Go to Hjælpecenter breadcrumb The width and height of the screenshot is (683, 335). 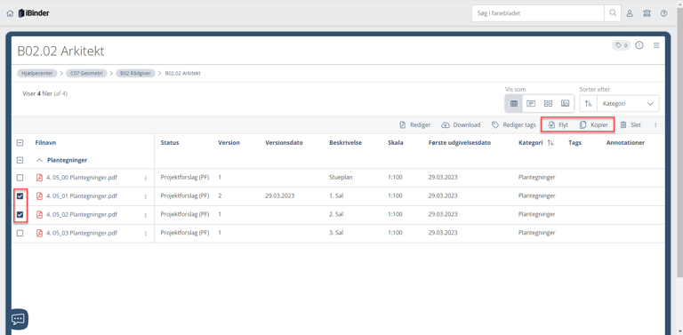(x=37, y=73)
